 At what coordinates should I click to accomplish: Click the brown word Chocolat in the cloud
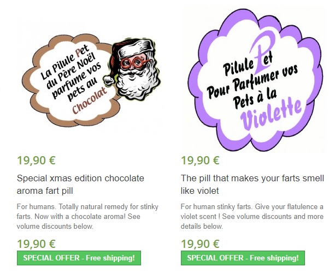tap(90, 100)
